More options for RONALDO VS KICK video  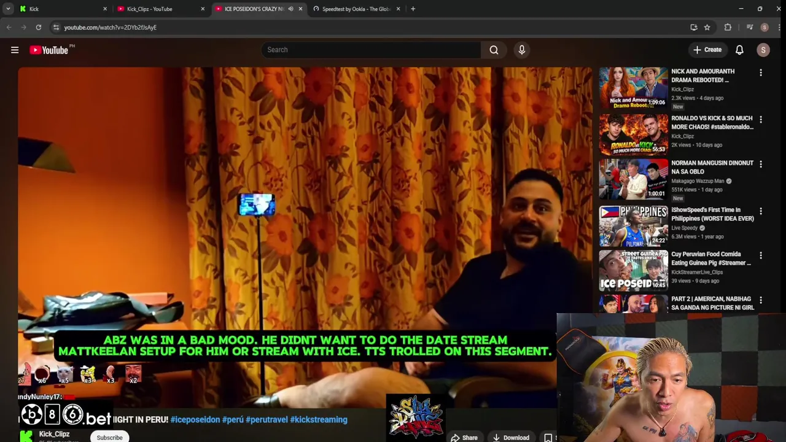click(x=760, y=120)
